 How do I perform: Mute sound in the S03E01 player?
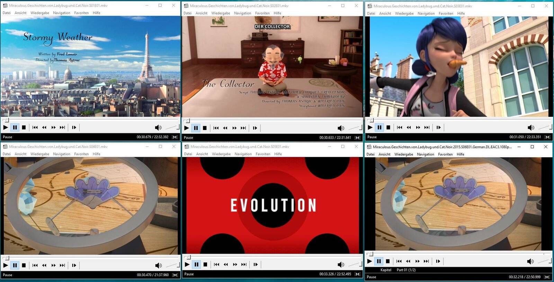[531, 128]
